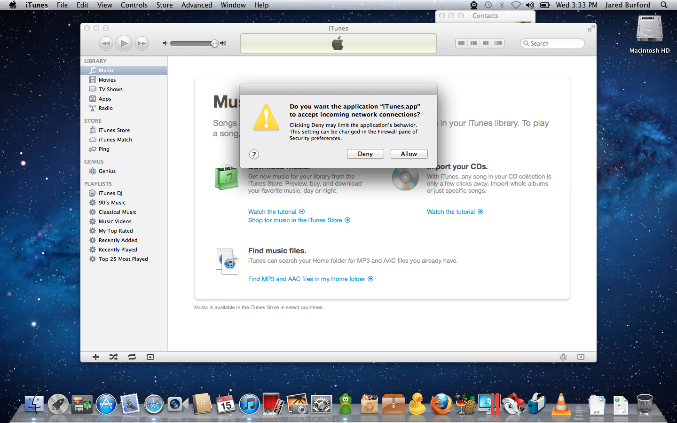Switch to album list view
677x423 pixels.
click(x=473, y=43)
